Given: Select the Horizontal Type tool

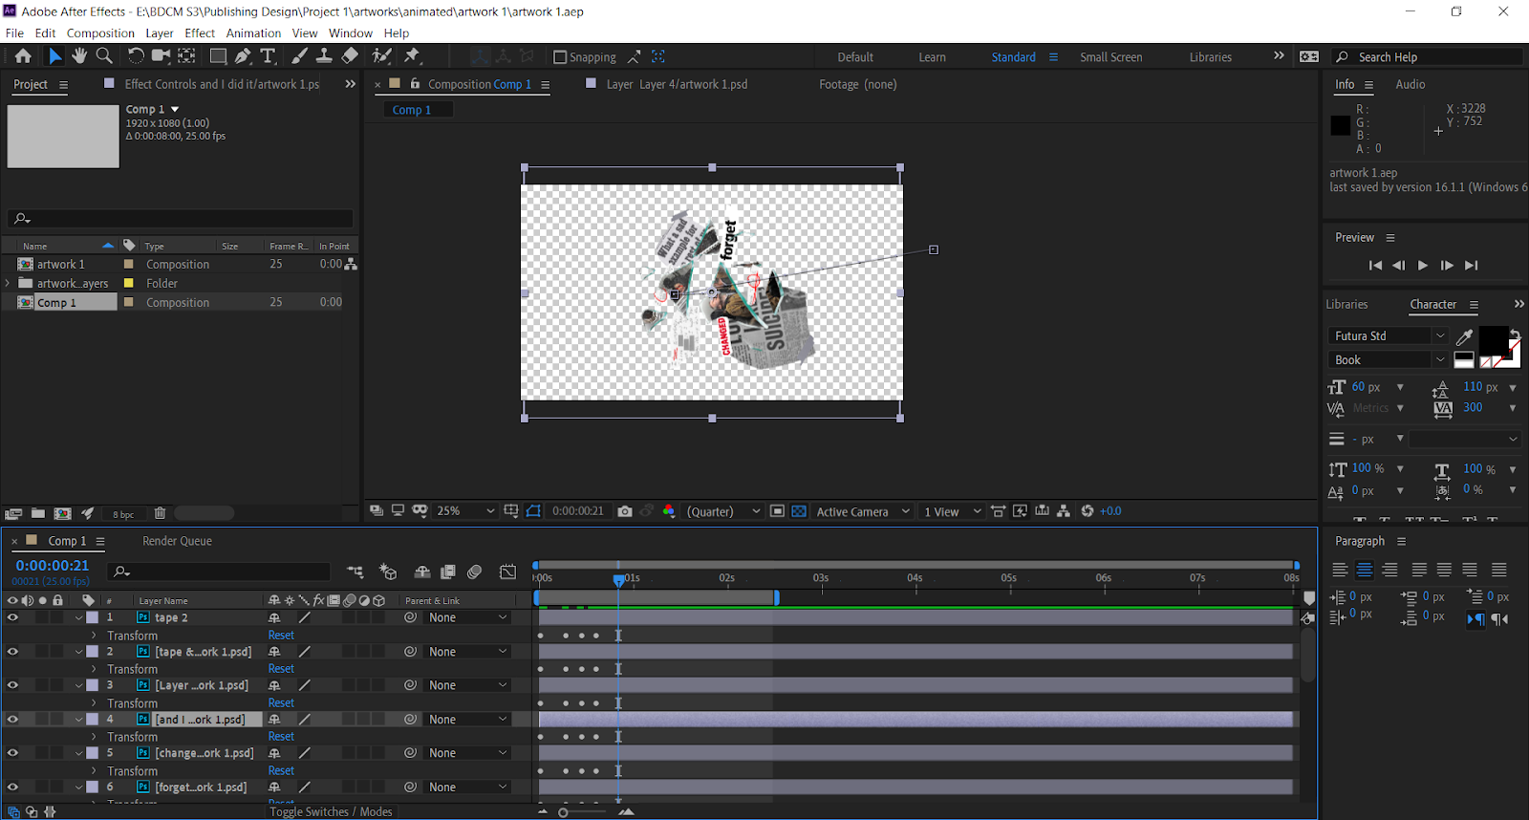Looking at the screenshot, I should point(269,56).
